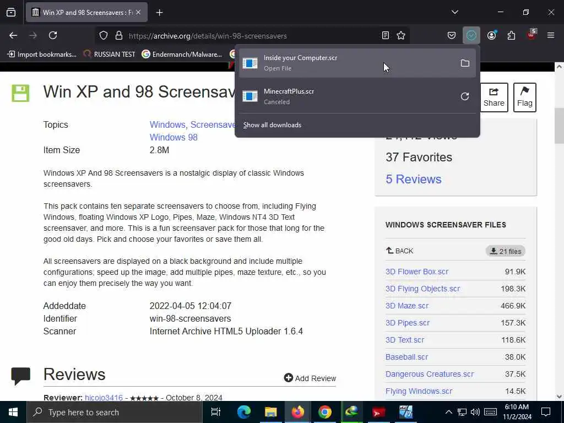Image resolution: width=564 pixels, height=423 pixels.
Task: Download 3D Flying Objects.scr
Action: click(422, 289)
